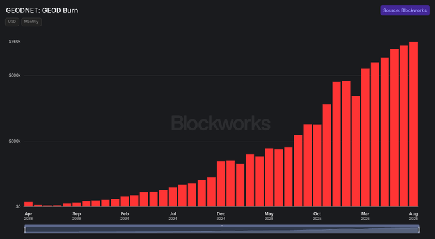435x239 pixels.
Task: Click the Jul 2024 axis label
Action: click(173, 216)
